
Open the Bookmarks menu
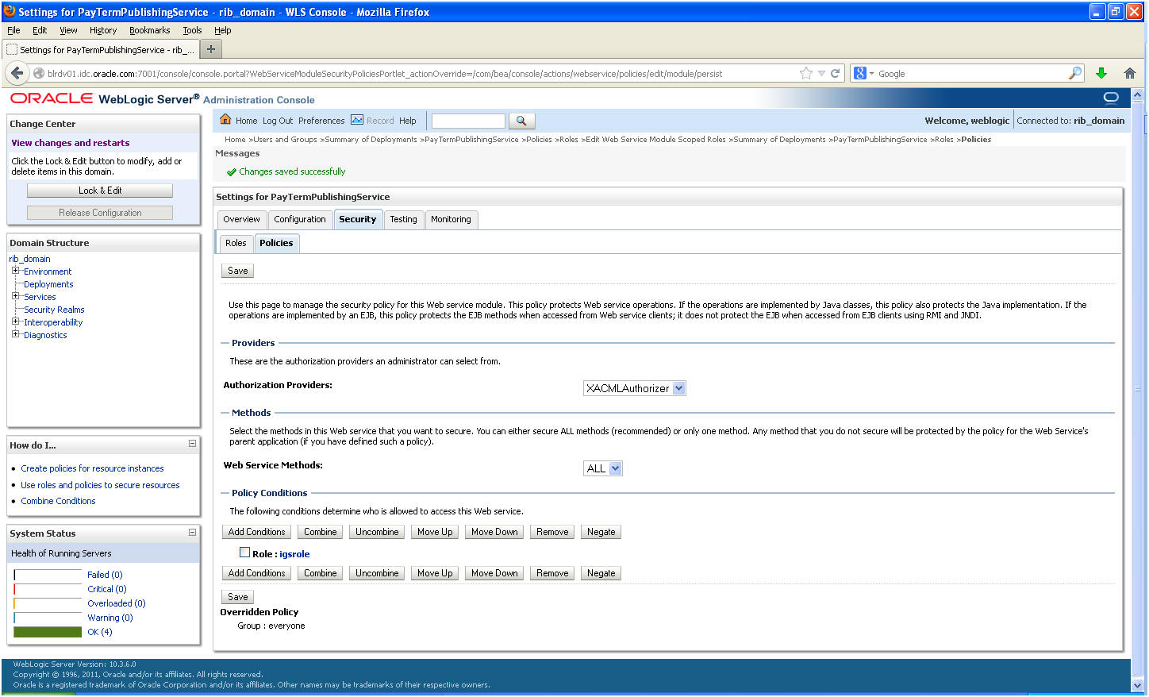[x=149, y=30]
